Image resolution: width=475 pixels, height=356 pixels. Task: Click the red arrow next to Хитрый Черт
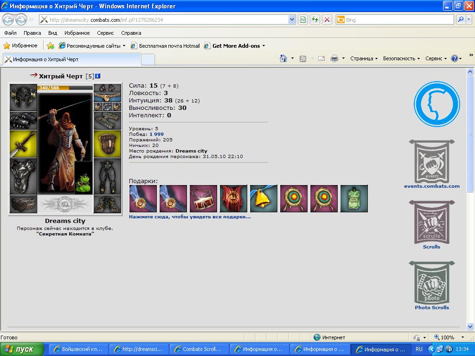tap(33, 75)
